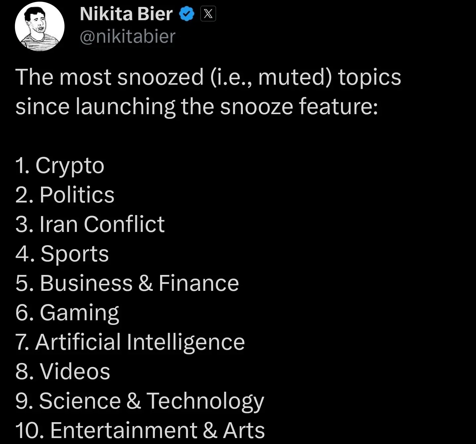This screenshot has width=476, height=444.
Task: Click the '6. Gaming' list item
Action: [x=67, y=313]
